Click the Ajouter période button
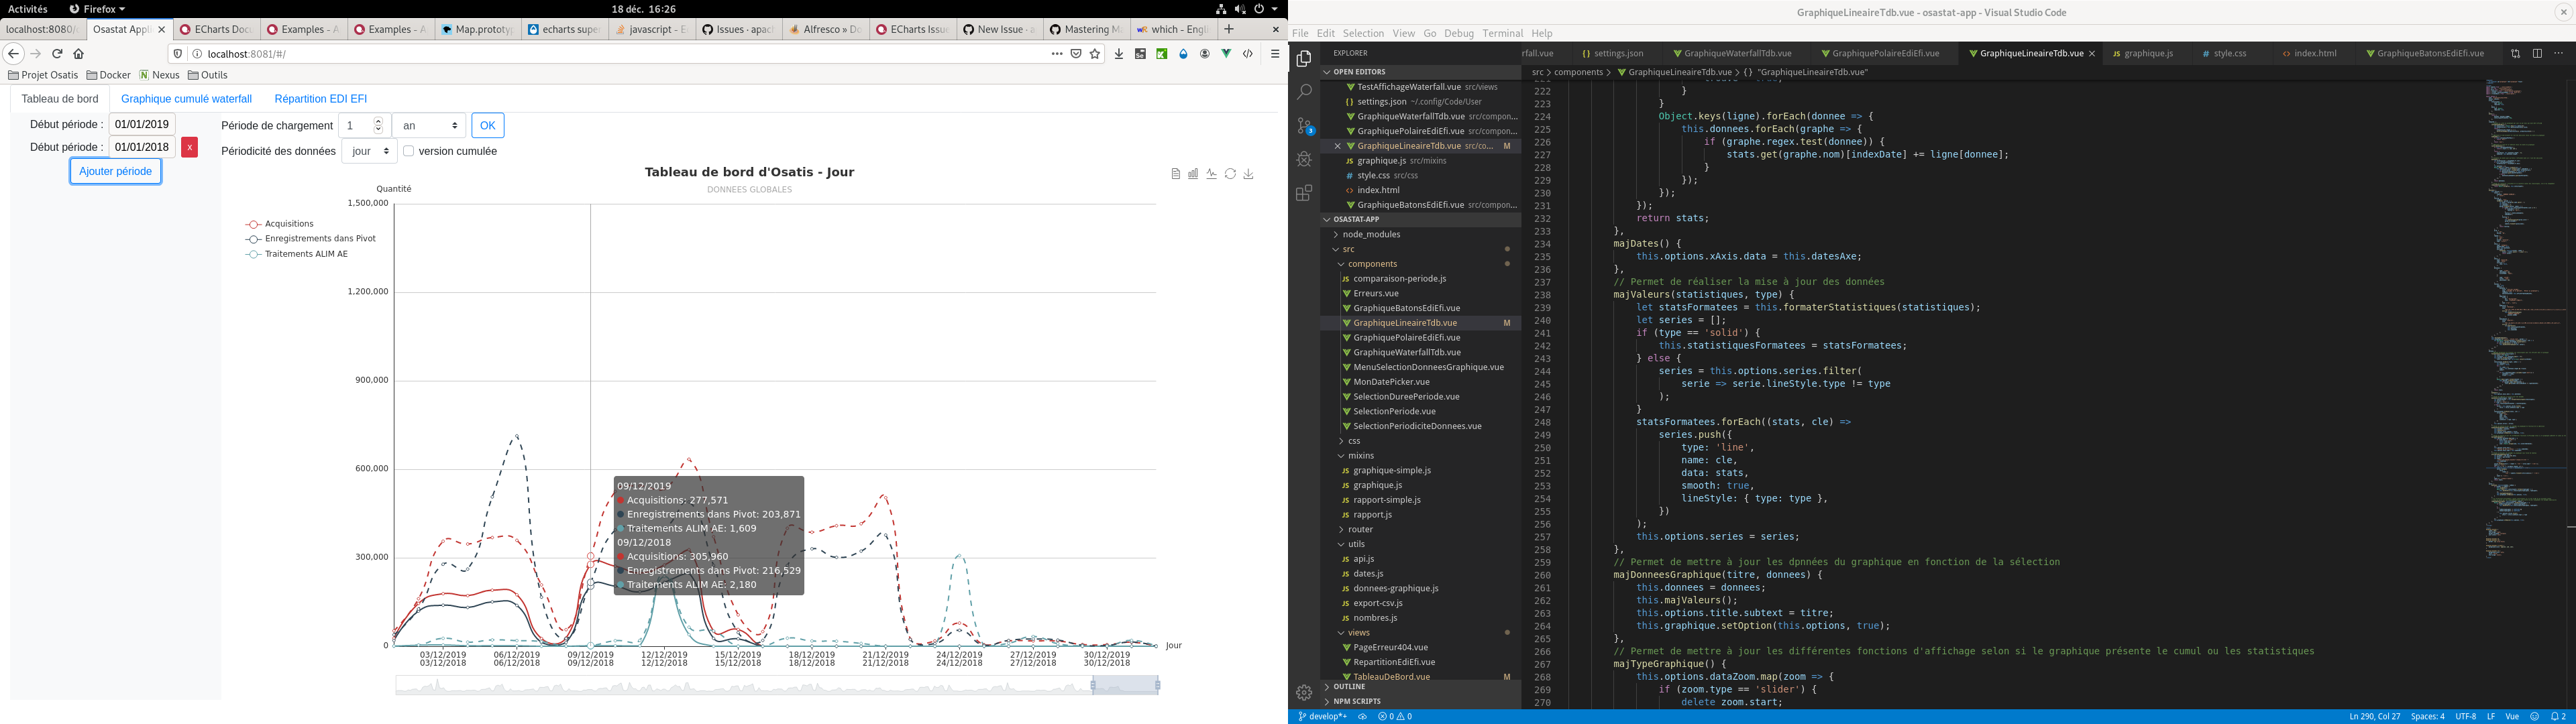The height and width of the screenshot is (724, 2576). [115, 171]
